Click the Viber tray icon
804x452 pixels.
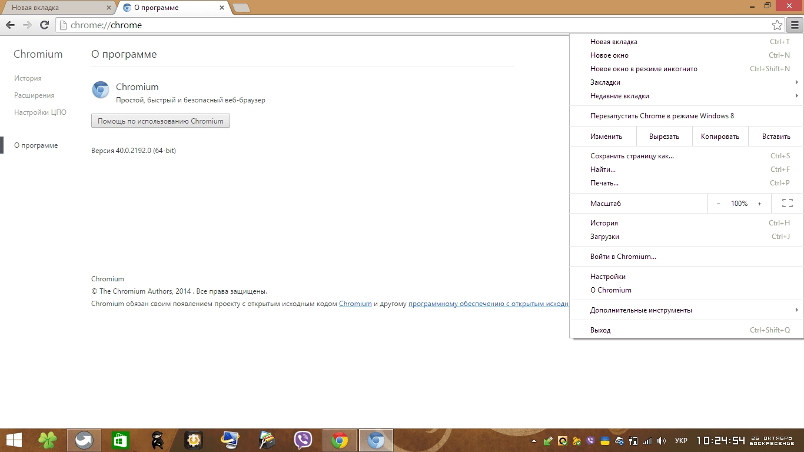point(590,441)
